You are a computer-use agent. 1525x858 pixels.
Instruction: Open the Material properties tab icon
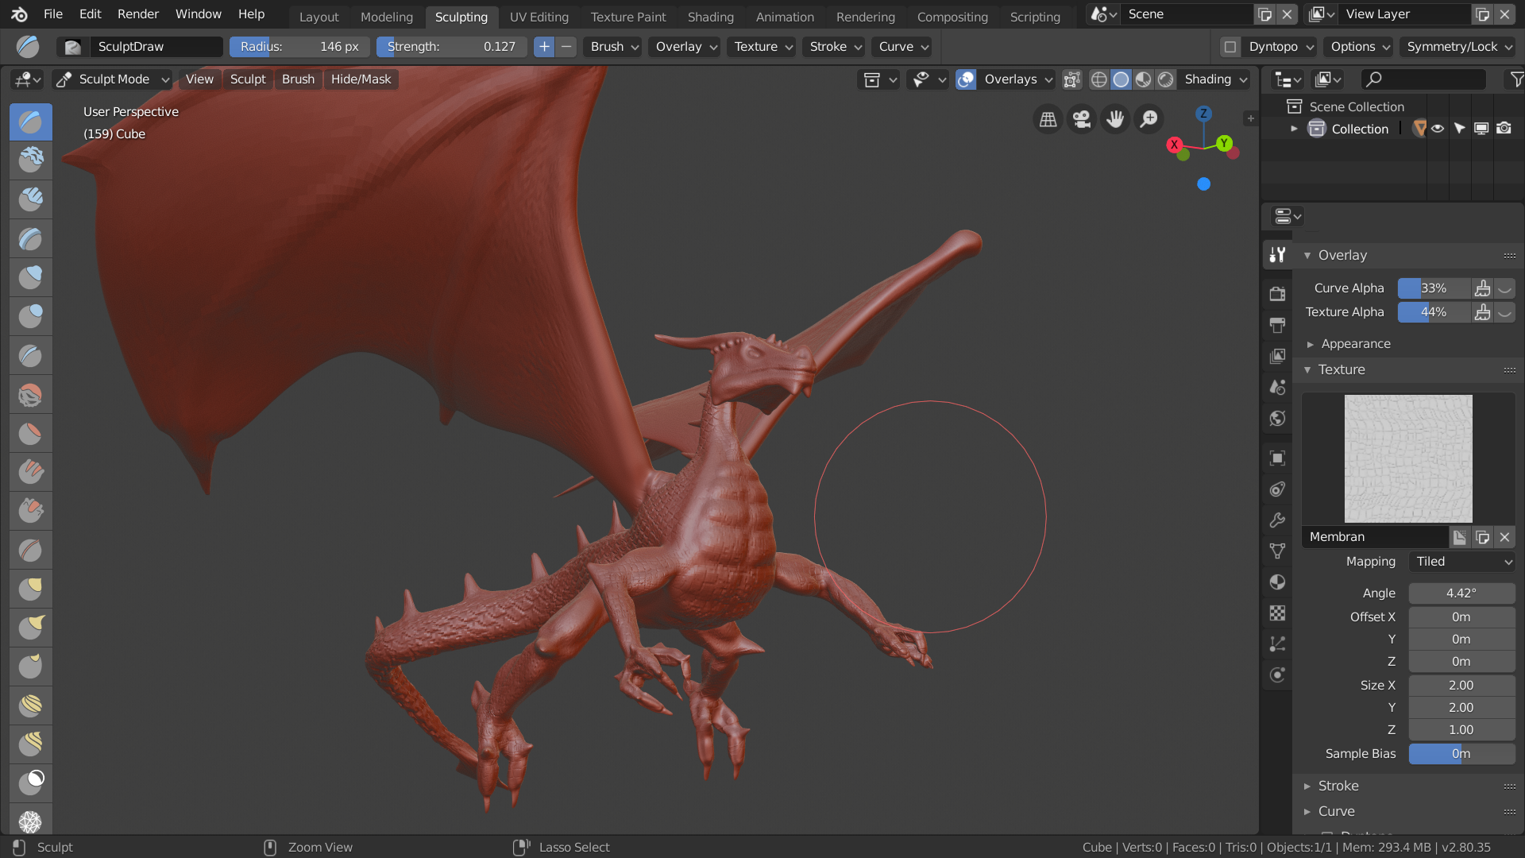tap(1277, 582)
